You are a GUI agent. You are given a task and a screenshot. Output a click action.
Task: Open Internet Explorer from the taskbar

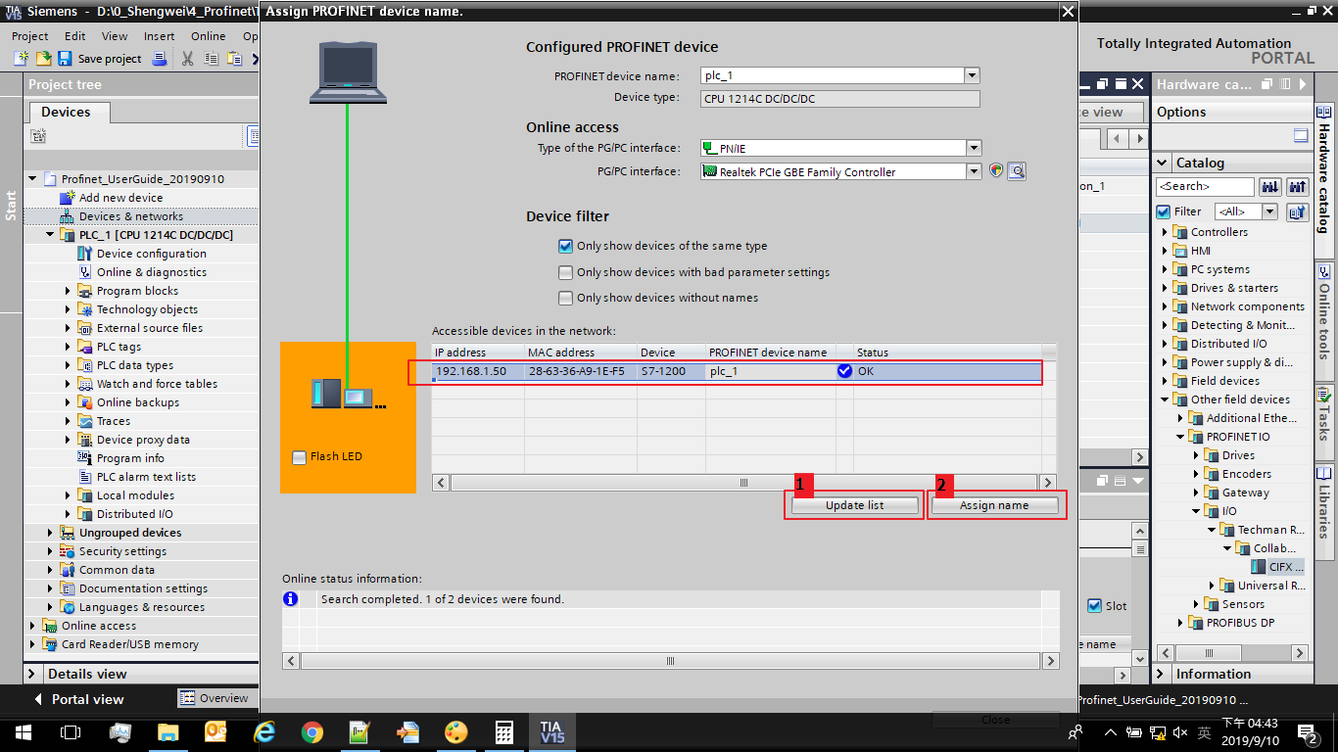point(264,732)
